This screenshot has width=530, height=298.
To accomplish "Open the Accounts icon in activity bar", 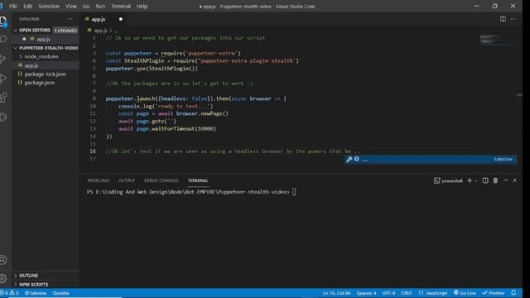I will click(x=3, y=259).
